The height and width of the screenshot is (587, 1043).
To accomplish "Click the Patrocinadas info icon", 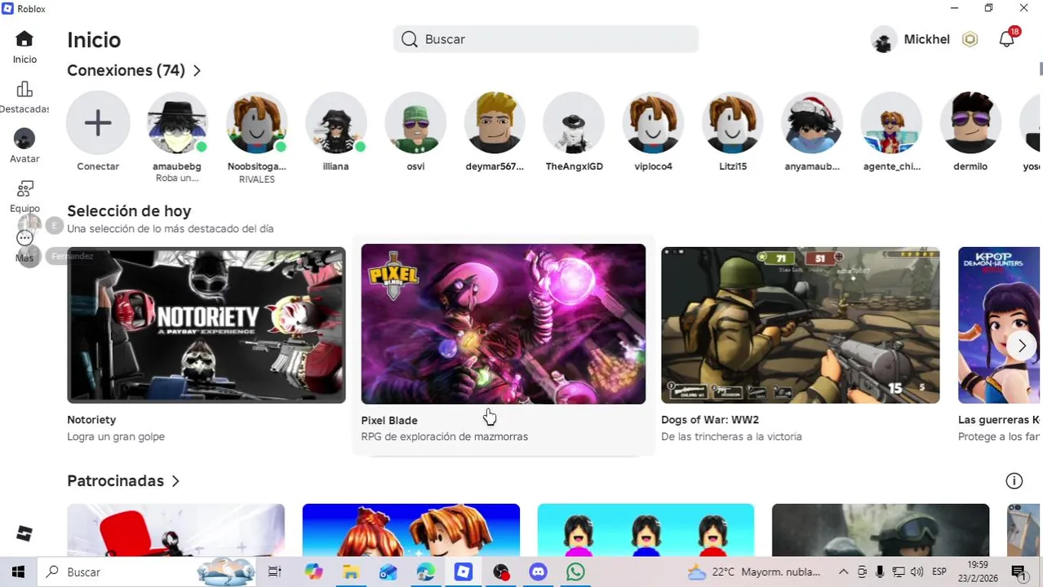I will 1014,481.
